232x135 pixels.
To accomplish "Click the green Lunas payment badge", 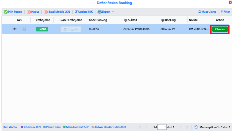I will [42, 29].
